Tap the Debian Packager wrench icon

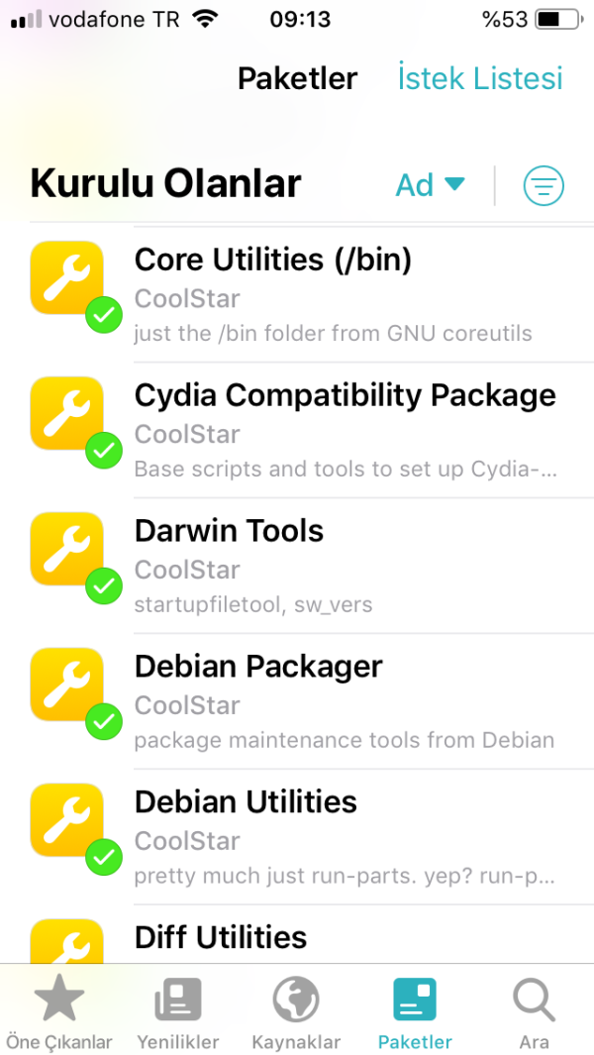pyautogui.click(x=66, y=685)
